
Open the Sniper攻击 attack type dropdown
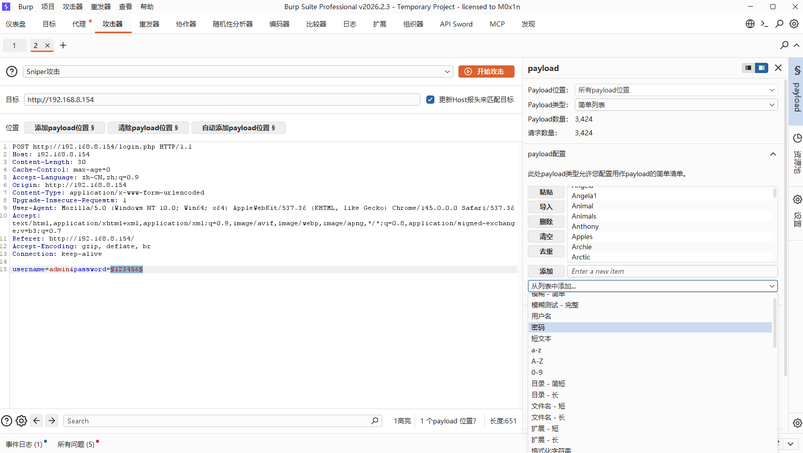[238, 72]
